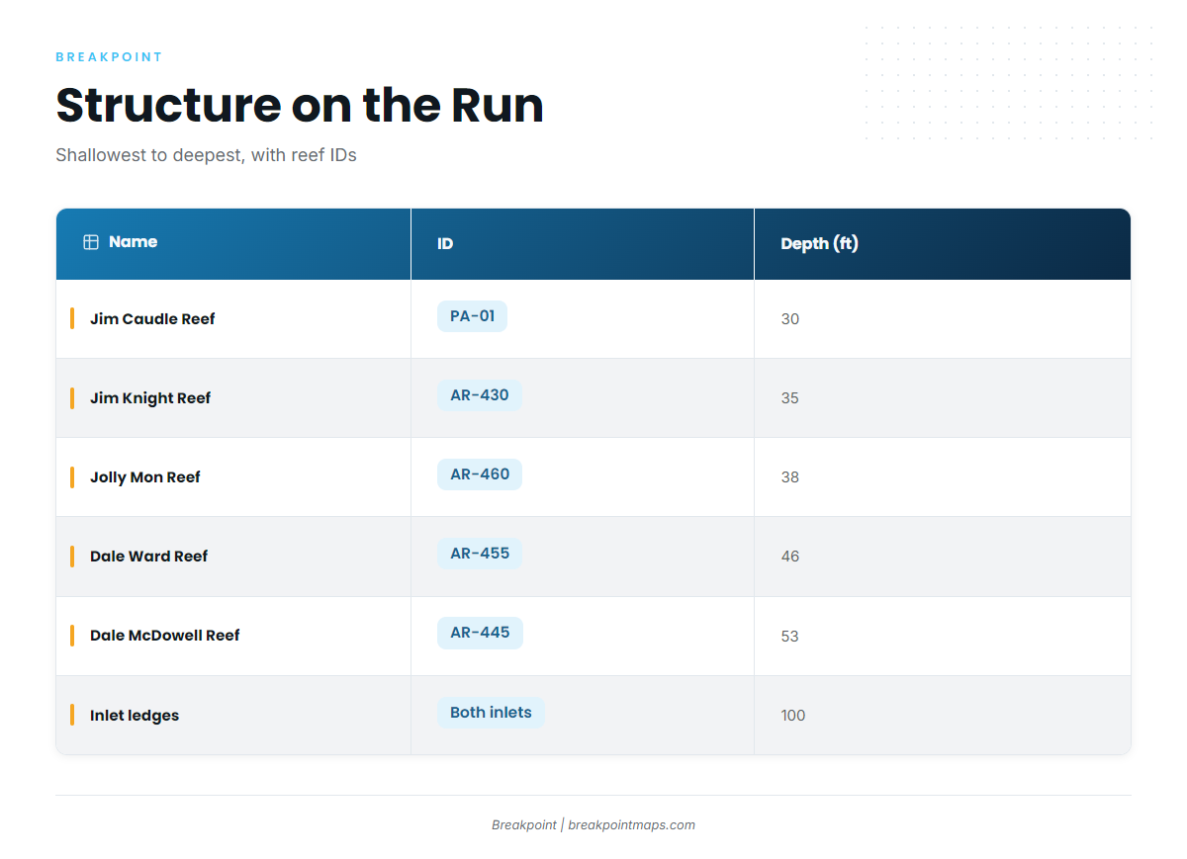Click the AR-445 reef ID badge
This screenshot has height=859, width=1187.
(480, 633)
